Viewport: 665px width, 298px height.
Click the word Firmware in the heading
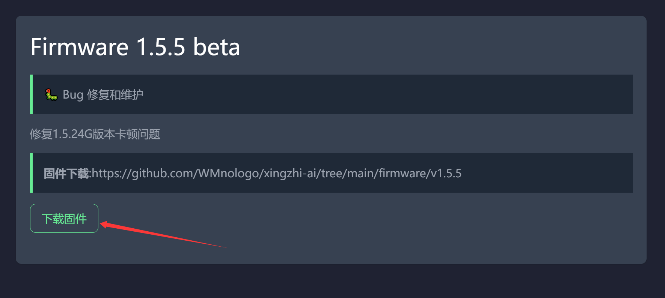80,47
